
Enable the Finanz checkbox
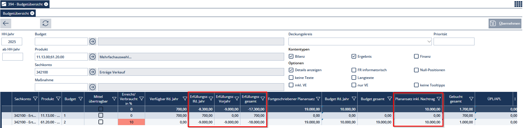(416, 57)
